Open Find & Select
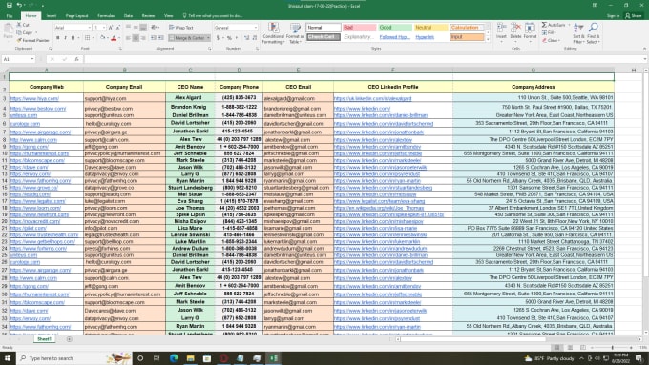 (593, 33)
